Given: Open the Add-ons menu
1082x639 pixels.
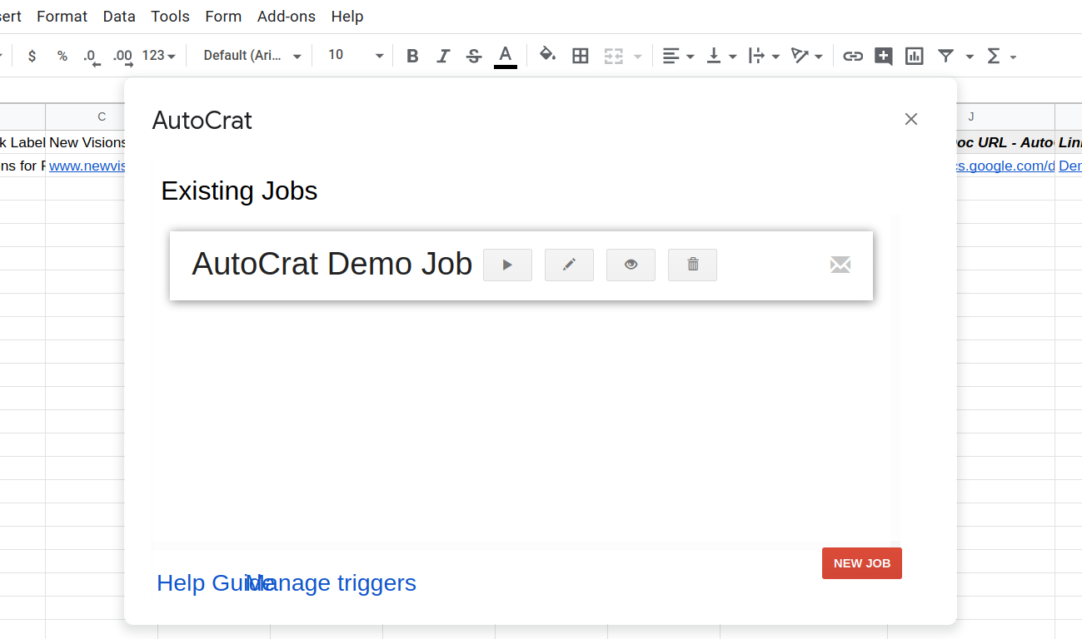Looking at the screenshot, I should pyautogui.click(x=287, y=17).
